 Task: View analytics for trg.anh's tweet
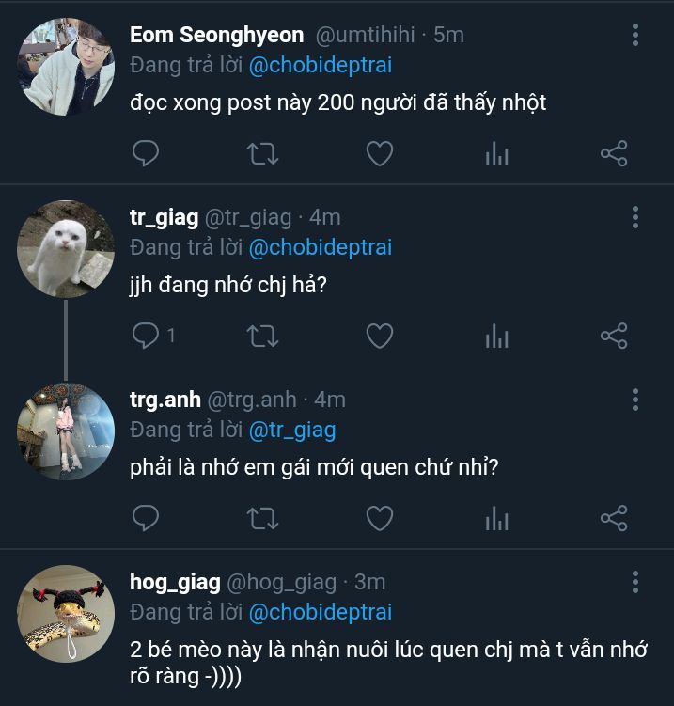[x=496, y=519]
